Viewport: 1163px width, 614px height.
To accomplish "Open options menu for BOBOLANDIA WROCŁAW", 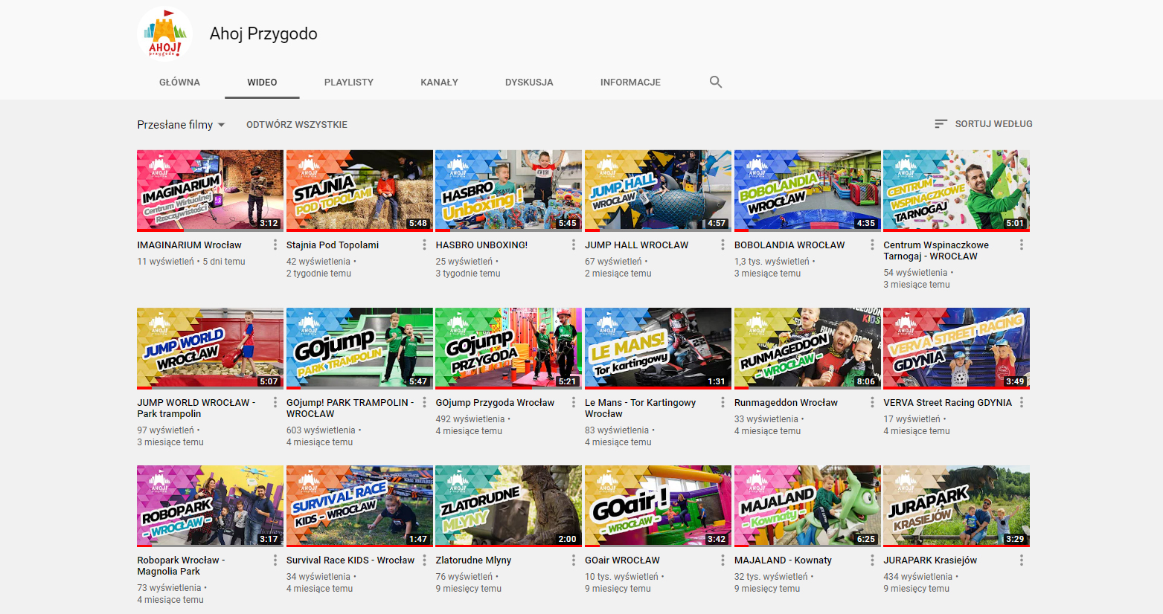I will coord(872,245).
